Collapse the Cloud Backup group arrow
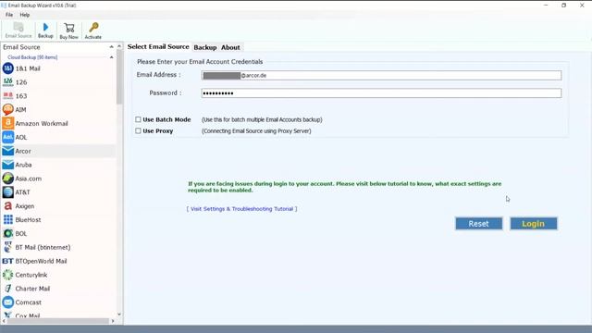The width and height of the screenshot is (592, 333). click(111, 57)
